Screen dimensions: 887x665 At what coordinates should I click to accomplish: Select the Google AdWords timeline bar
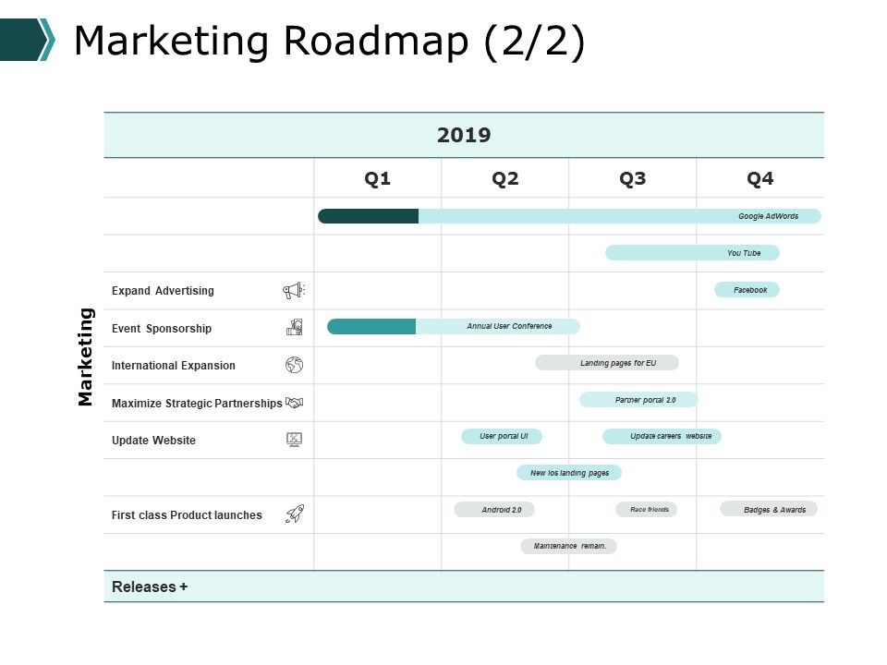[x=569, y=216]
